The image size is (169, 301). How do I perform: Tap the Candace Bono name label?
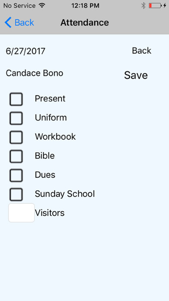tap(34, 73)
